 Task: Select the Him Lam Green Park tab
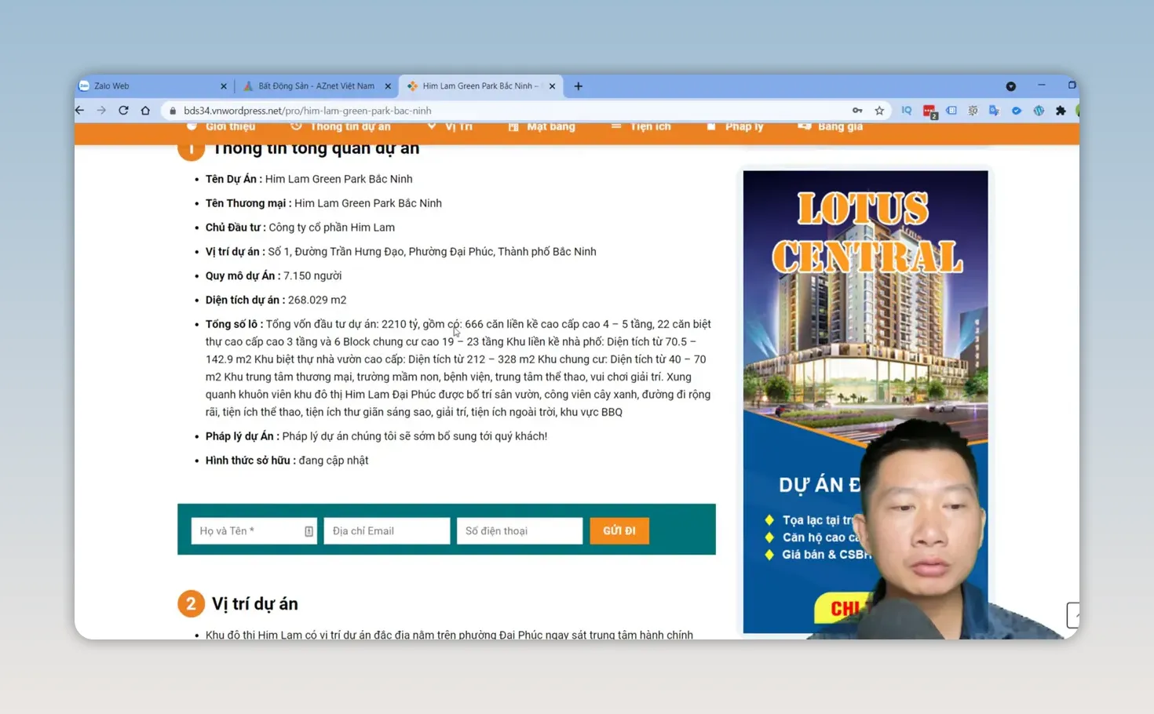(x=480, y=86)
